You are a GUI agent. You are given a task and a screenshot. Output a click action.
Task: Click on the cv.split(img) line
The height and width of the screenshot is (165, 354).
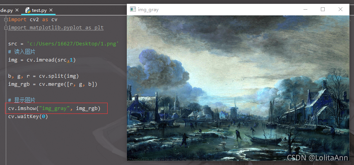(44, 76)
